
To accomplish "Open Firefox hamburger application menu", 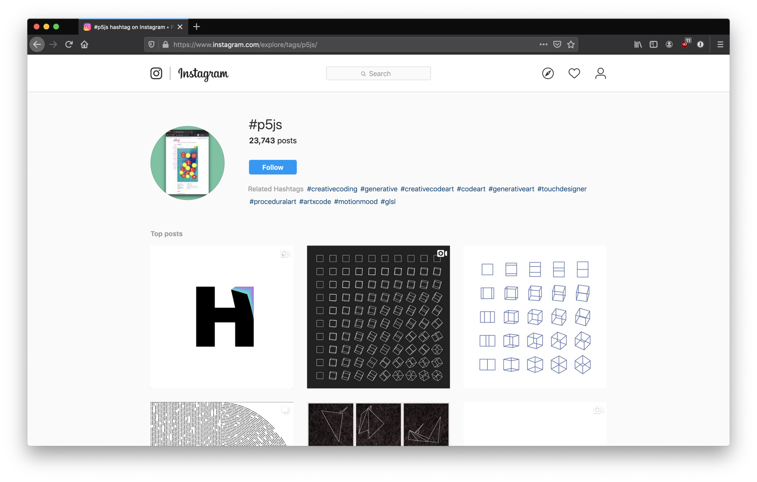I will 720,44.
